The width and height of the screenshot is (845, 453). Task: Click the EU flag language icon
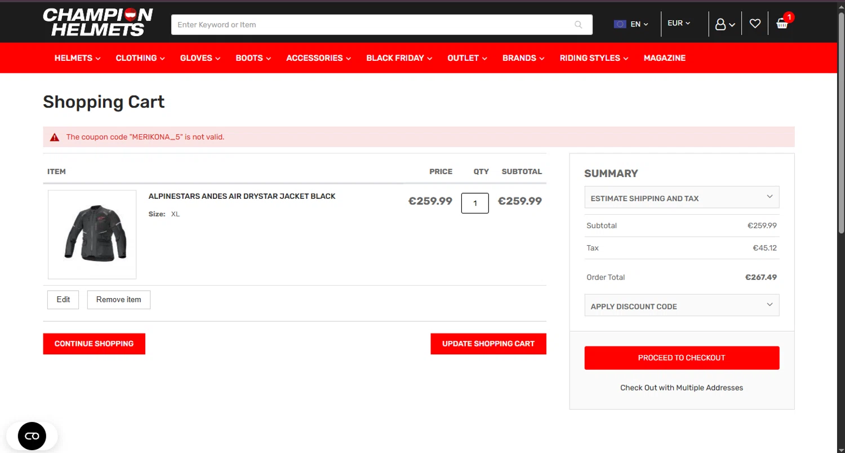pos(620,24)
